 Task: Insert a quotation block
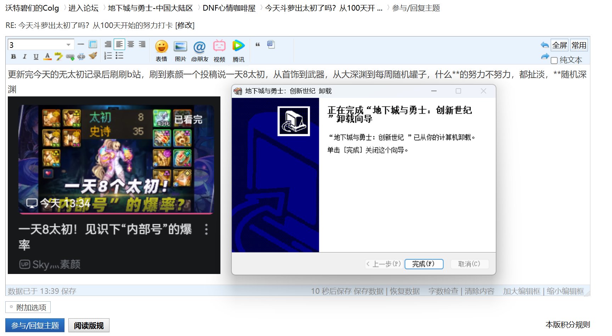tap(258, 44)
